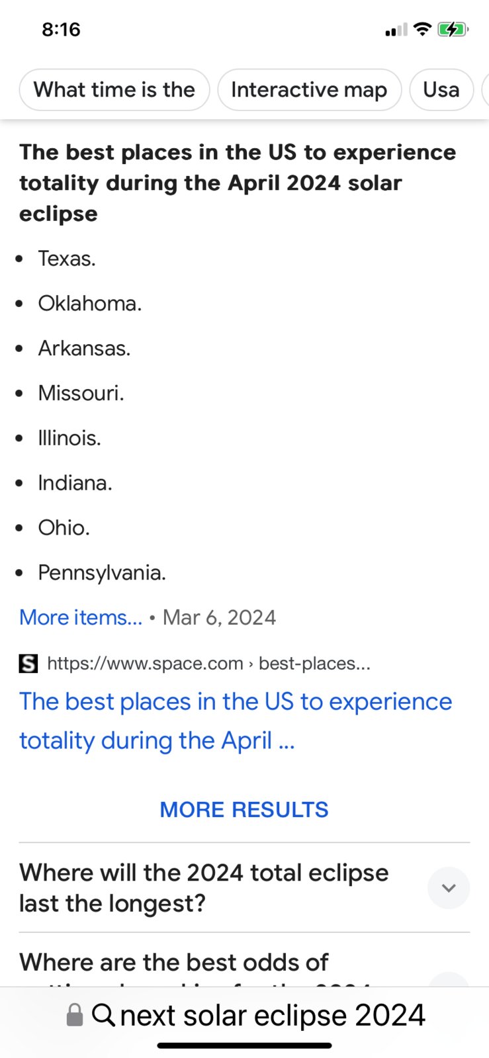489x1058 pixels.
Task: Tap the lock icon in address bar
Action: [75, 1015]
